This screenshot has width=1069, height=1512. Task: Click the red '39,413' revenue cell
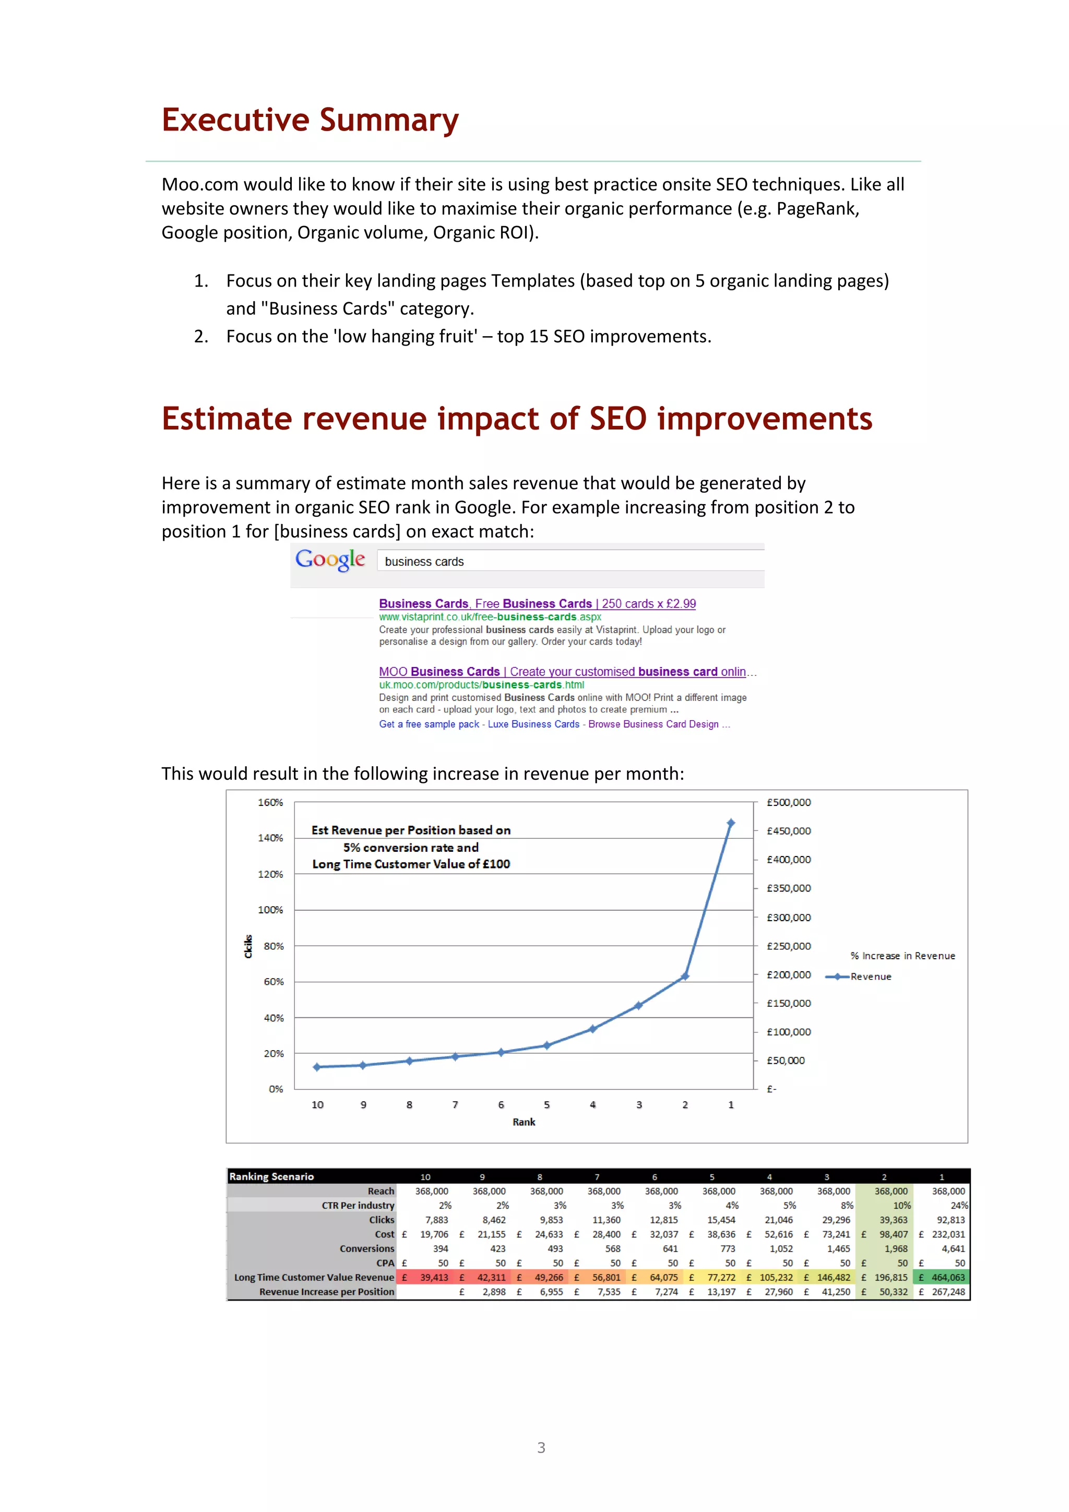(425, 1277)
